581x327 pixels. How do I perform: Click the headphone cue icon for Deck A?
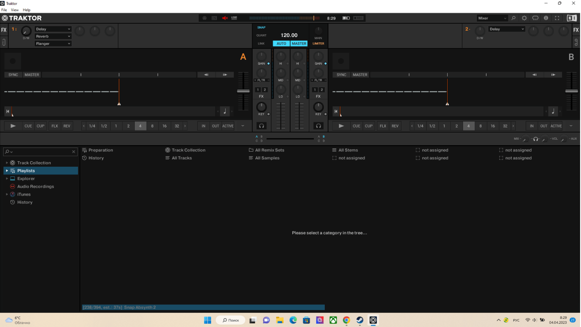click(x=261, y=126)
